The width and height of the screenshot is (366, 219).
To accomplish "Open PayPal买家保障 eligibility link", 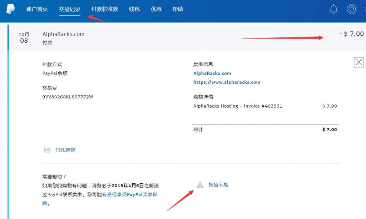I will (130, 194).
